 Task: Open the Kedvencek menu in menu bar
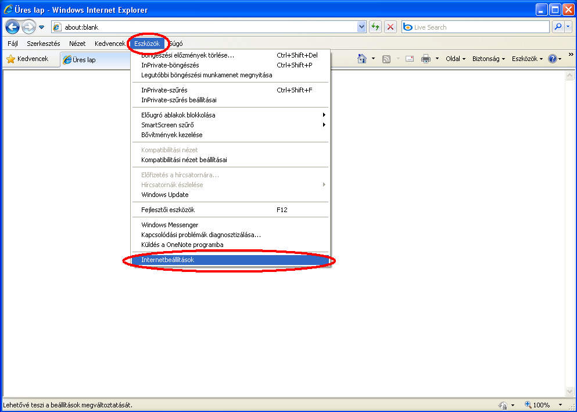tap(110, 44)
